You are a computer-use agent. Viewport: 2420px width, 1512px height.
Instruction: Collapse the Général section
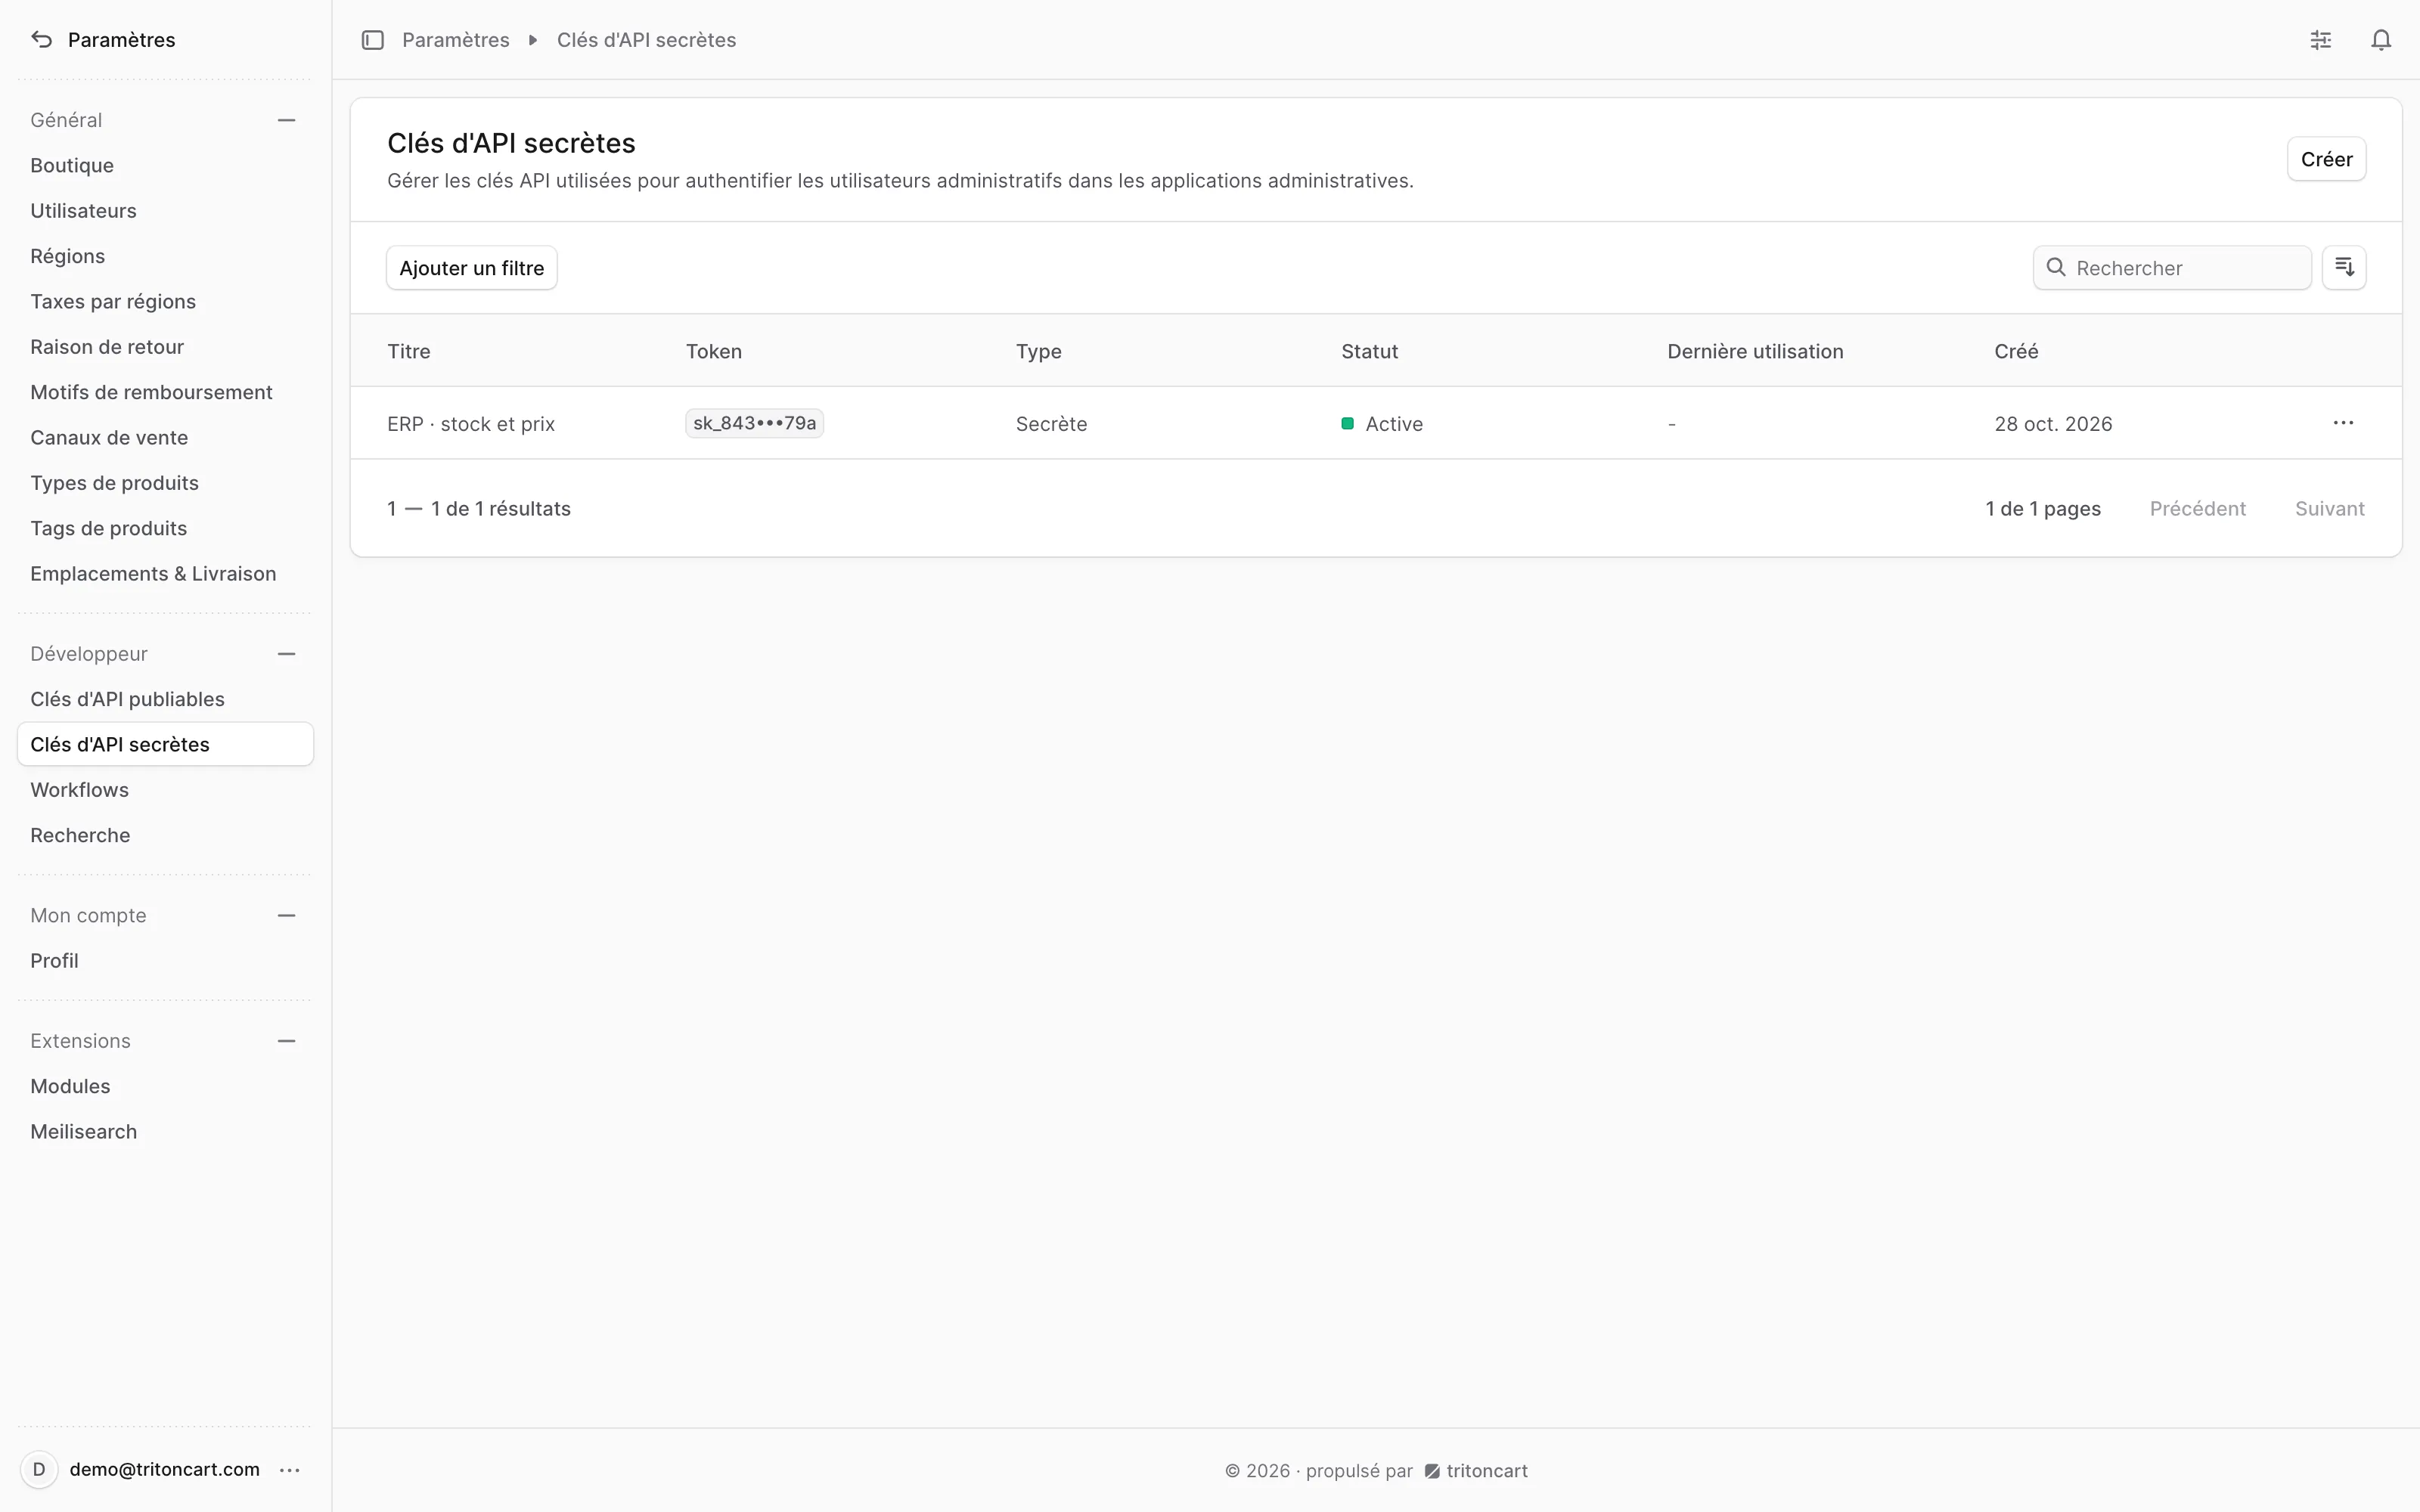click(287, 120)
